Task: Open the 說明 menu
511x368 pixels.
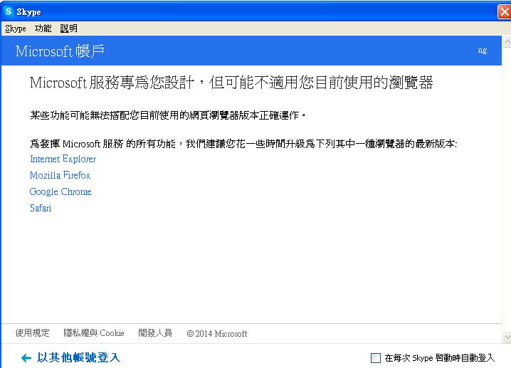Action: pos(68,28)
